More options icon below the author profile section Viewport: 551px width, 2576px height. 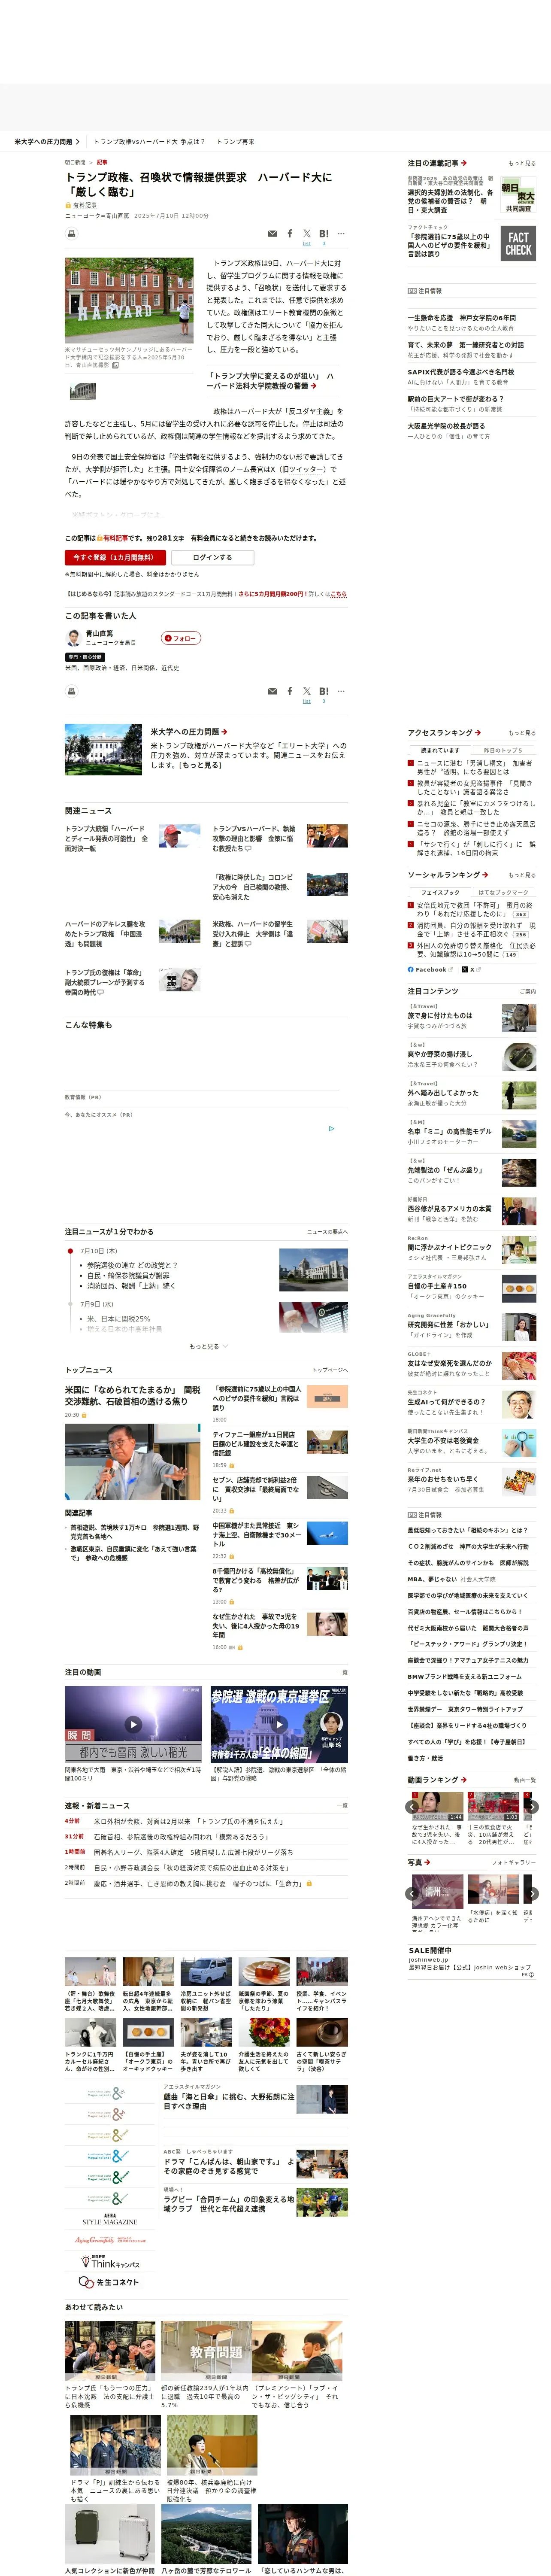point(341,691)
